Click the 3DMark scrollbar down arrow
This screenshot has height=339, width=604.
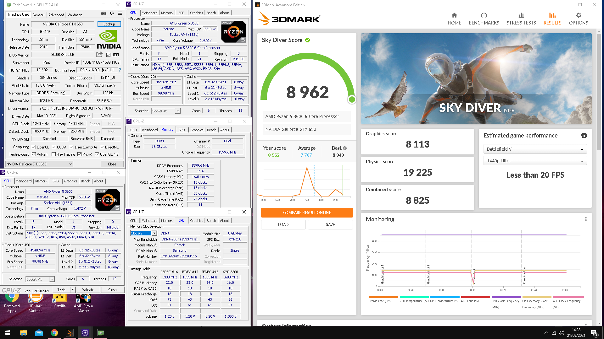tap(598, 323)
